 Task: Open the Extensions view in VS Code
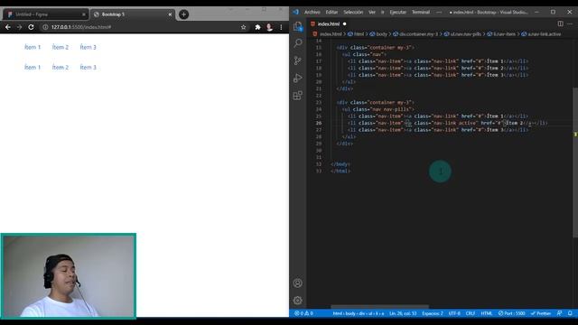click(x=298, y=96)
